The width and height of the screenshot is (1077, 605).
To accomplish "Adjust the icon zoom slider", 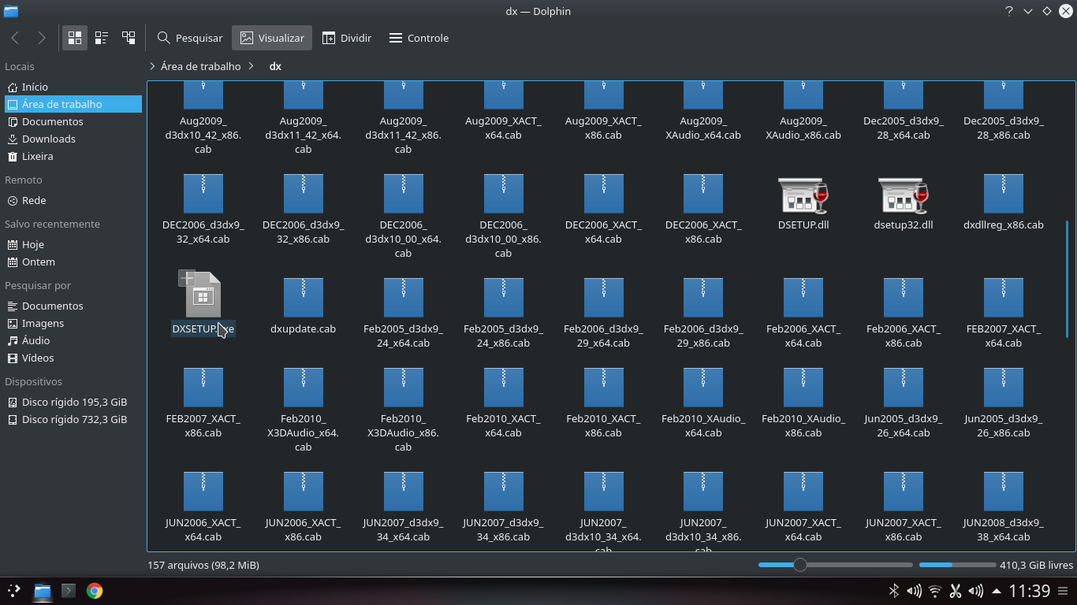I will point(800,565).
